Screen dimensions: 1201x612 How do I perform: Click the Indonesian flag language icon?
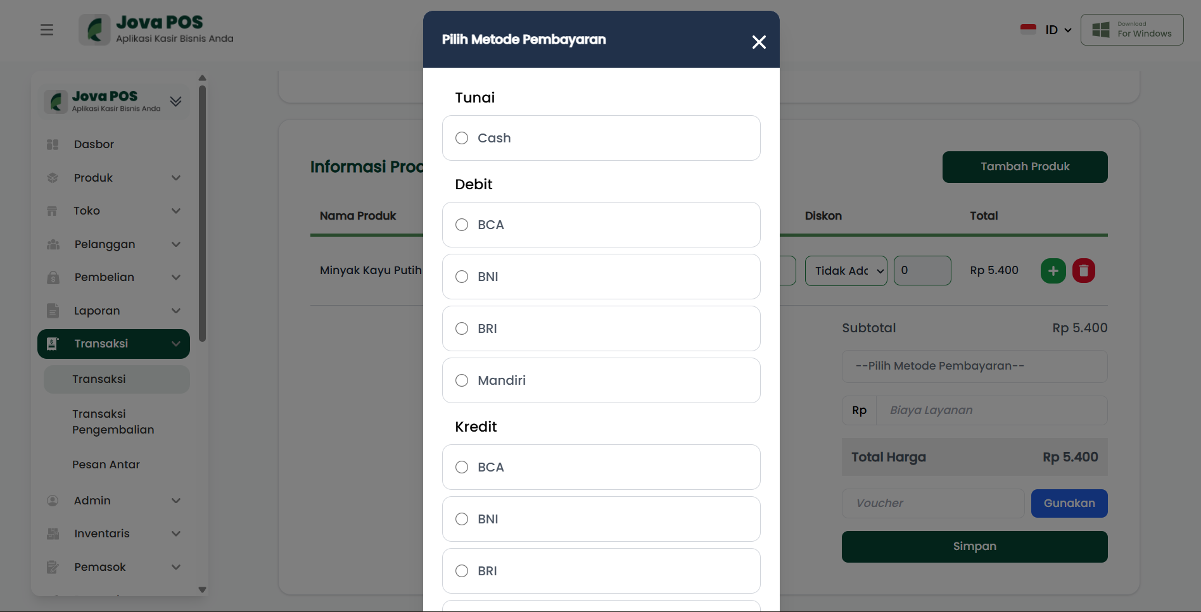[x=1028, y=29]
